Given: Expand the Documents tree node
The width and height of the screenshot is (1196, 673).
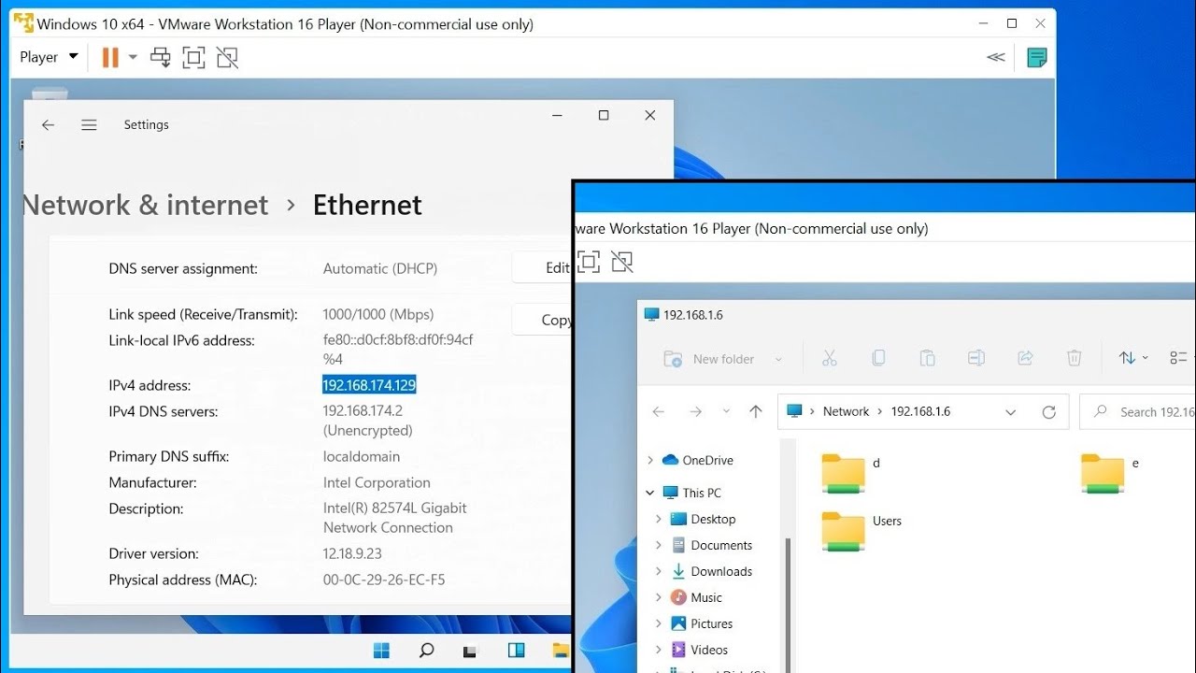Looking at the screenshot, I should coord(658,545).
